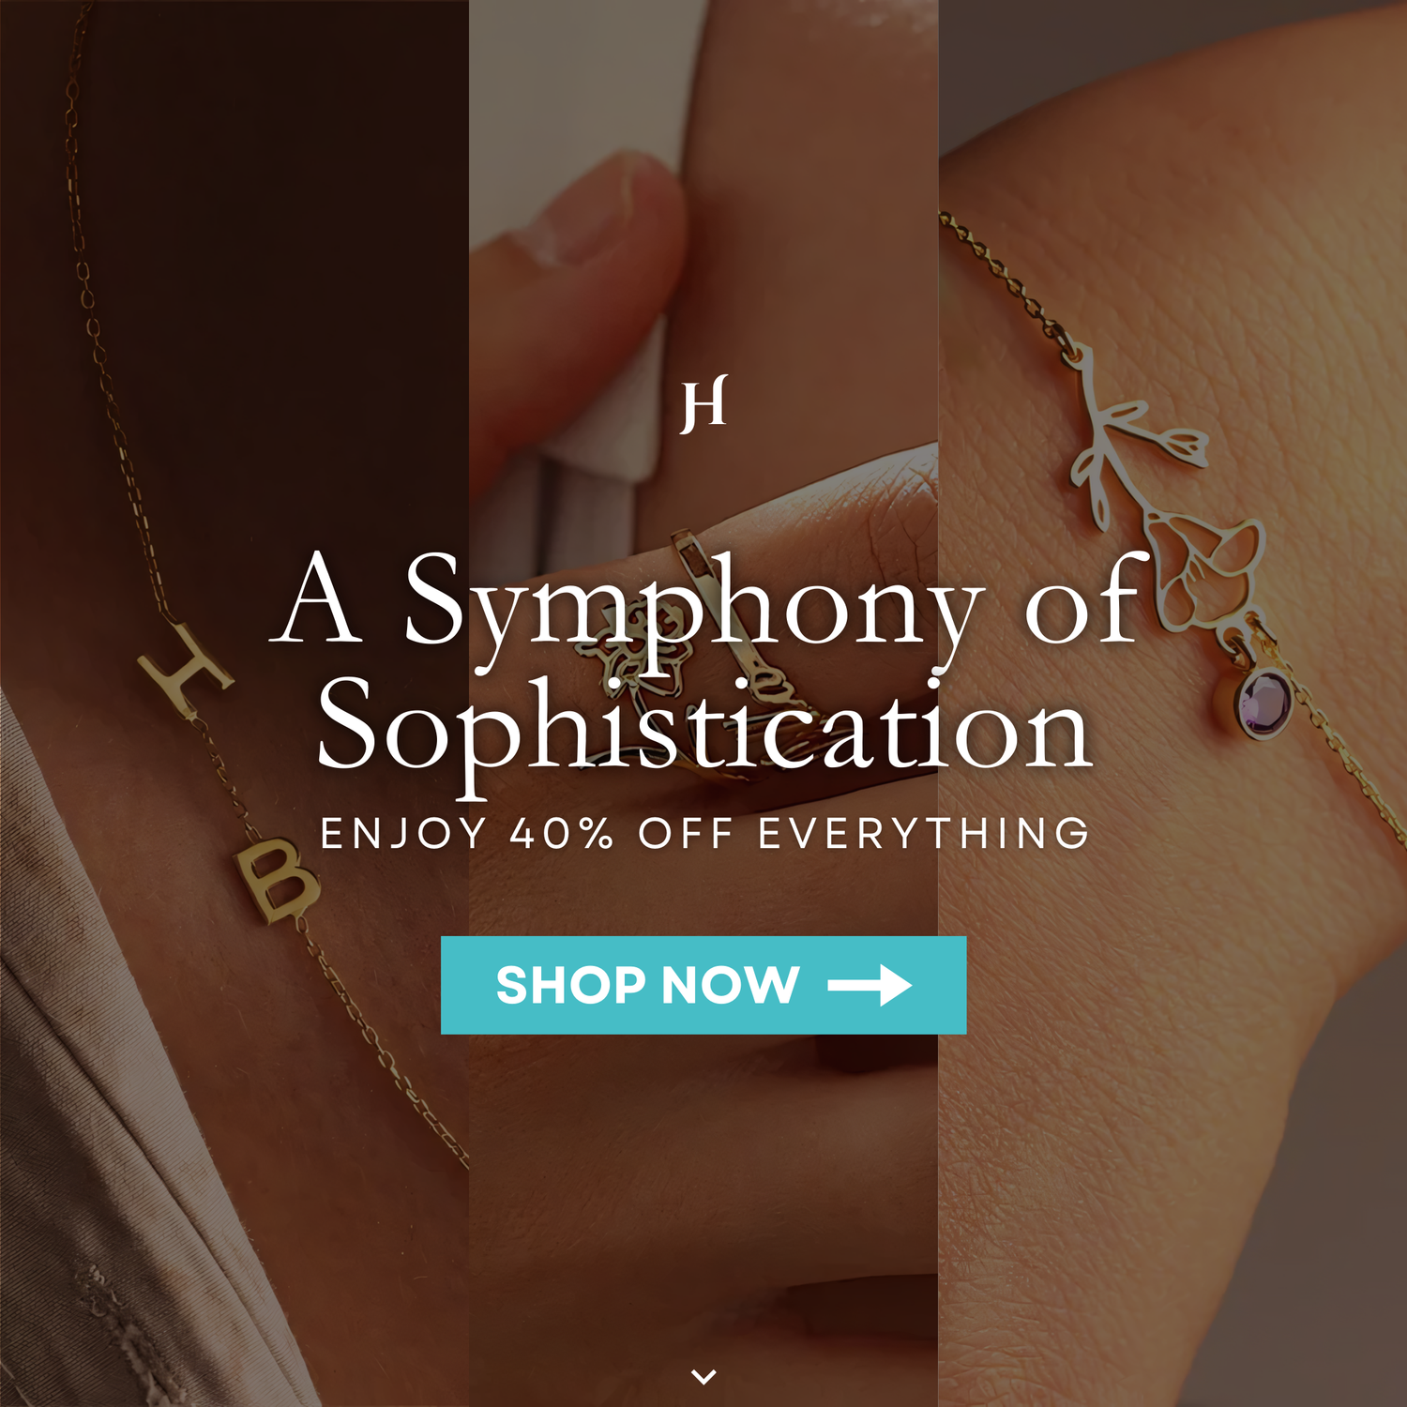Click the purple gemstone charm
Image resolution: width=1407 pixels, height=1407 pixels.
tap(1263, 703)
